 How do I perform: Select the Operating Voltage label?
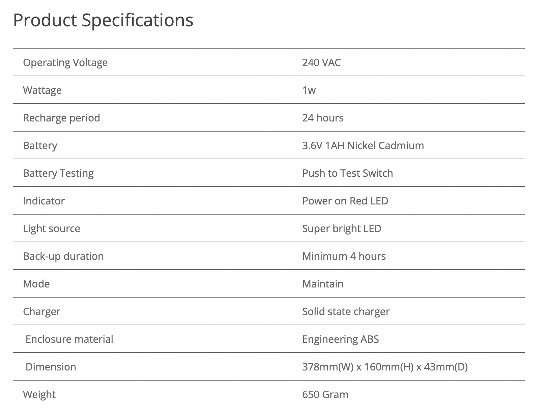pos(65,63)
